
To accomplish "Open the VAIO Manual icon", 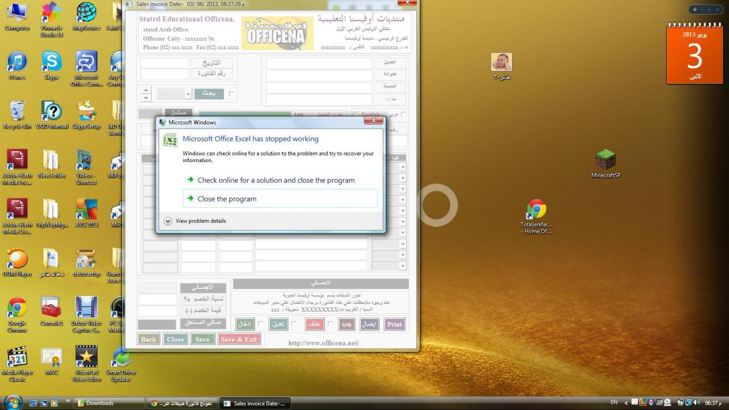I will 52,115.
